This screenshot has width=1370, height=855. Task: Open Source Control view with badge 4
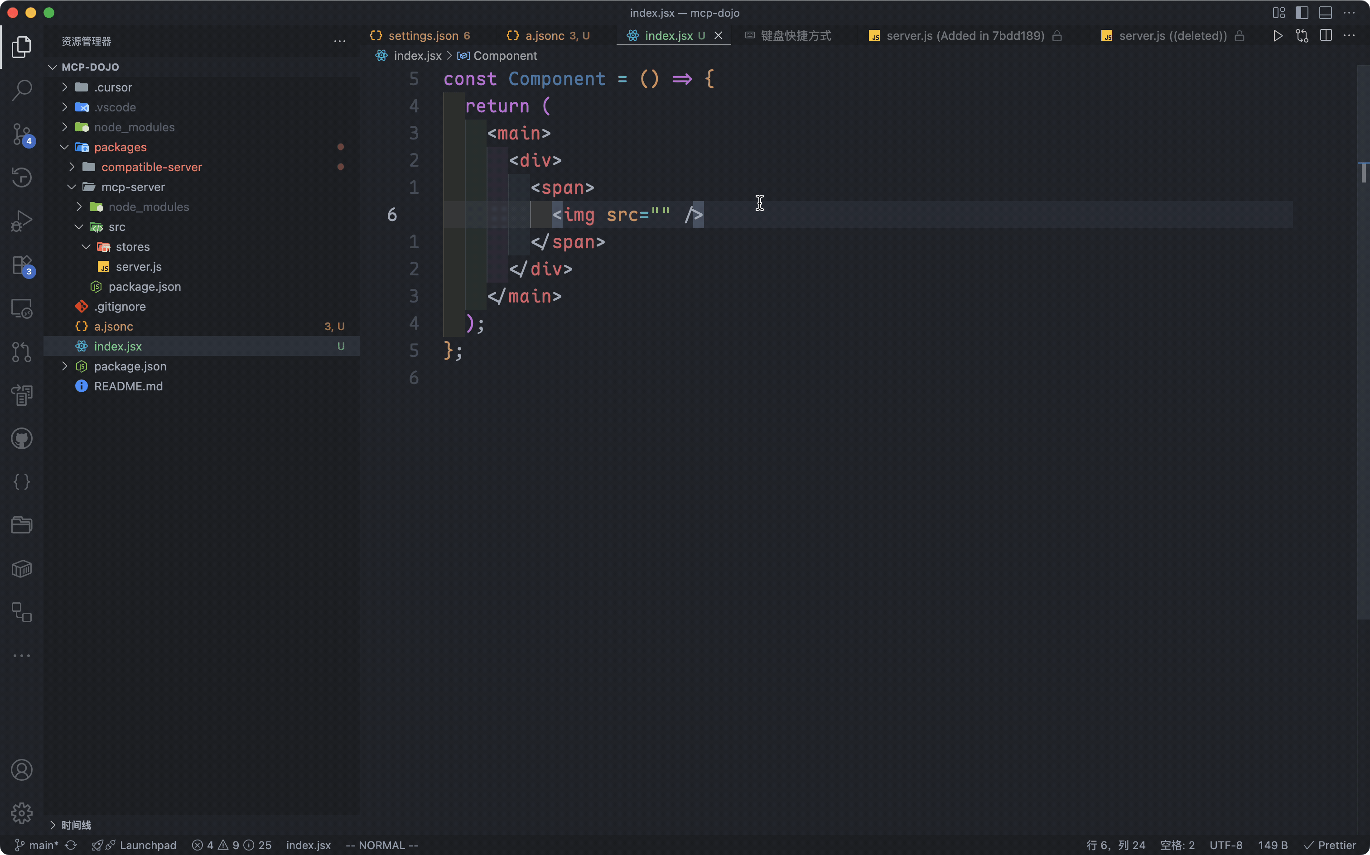point(21,134)
